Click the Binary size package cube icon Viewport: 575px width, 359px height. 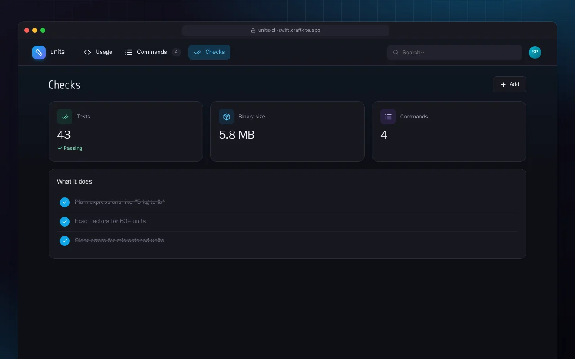tap(226, 117)
